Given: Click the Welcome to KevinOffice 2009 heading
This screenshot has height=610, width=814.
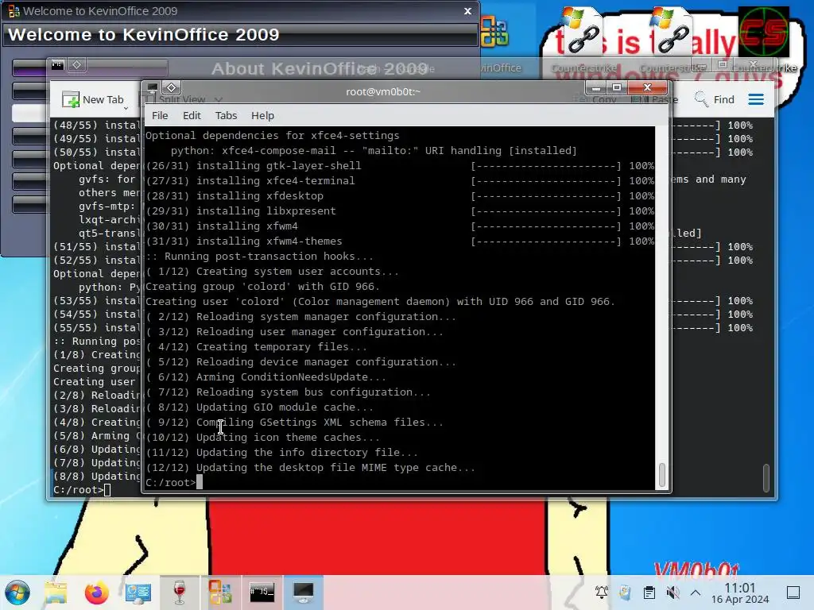Looking at the screenshot, I should coord(144,35).
